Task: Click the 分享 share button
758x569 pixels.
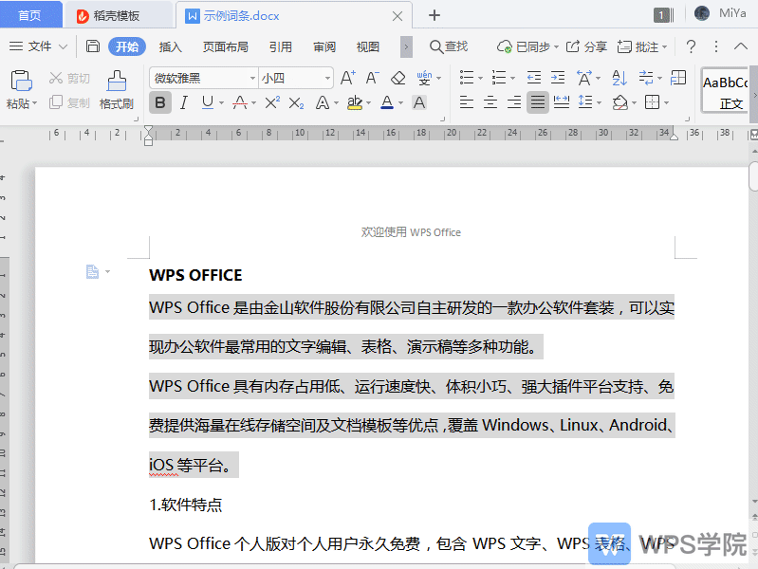Action: (586, 46)
